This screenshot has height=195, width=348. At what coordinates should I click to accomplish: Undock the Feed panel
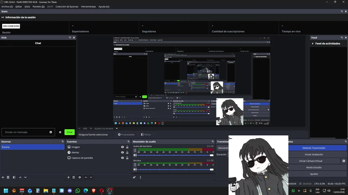coord(342,38)
